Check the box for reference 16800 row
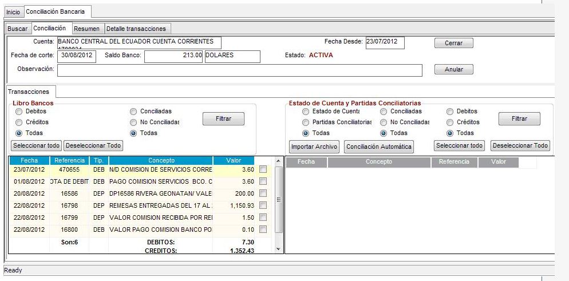The image size is (569, 281). pos(263,229)
